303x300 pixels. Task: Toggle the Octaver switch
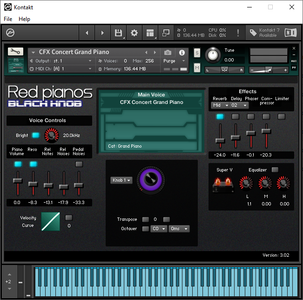(146, 229)
